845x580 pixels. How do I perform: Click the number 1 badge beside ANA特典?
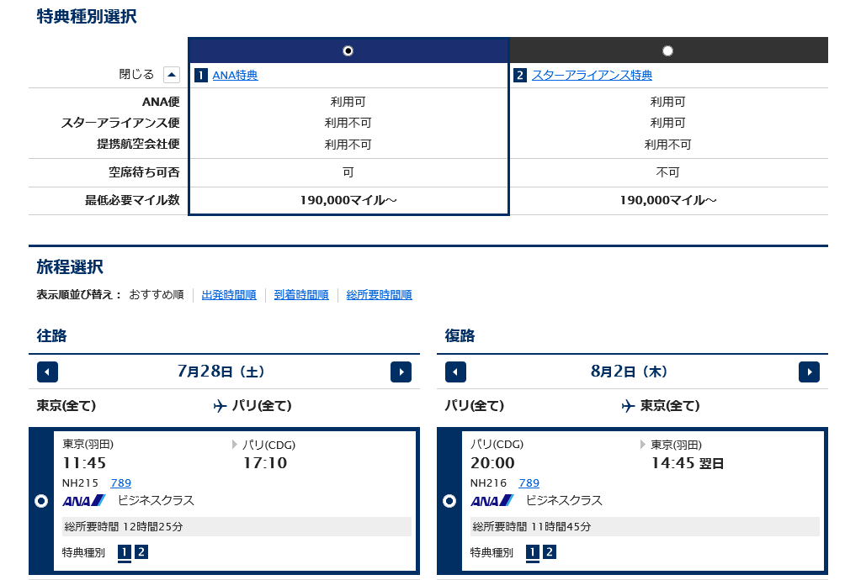click(200, 76)
